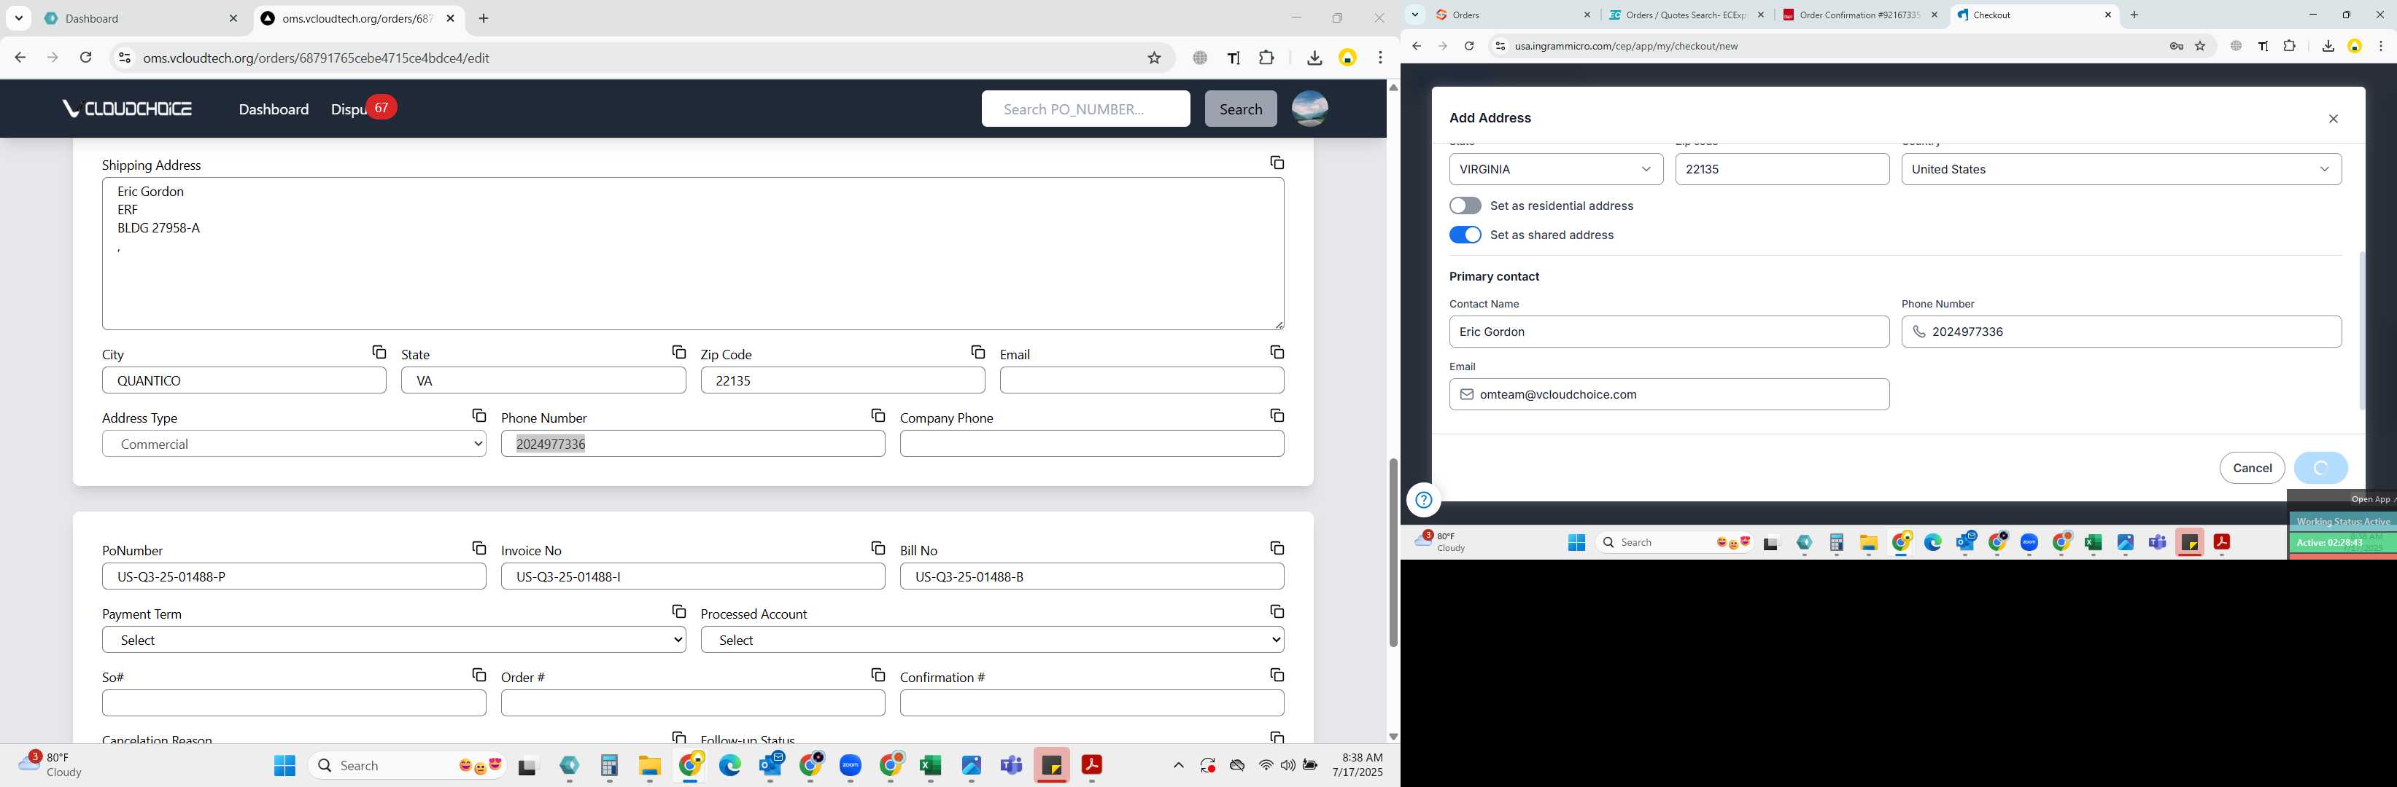This screenshot has width=2397, height=787.
Task: Open Zoom from the main taskbar
Action: [x=851, y=766]
